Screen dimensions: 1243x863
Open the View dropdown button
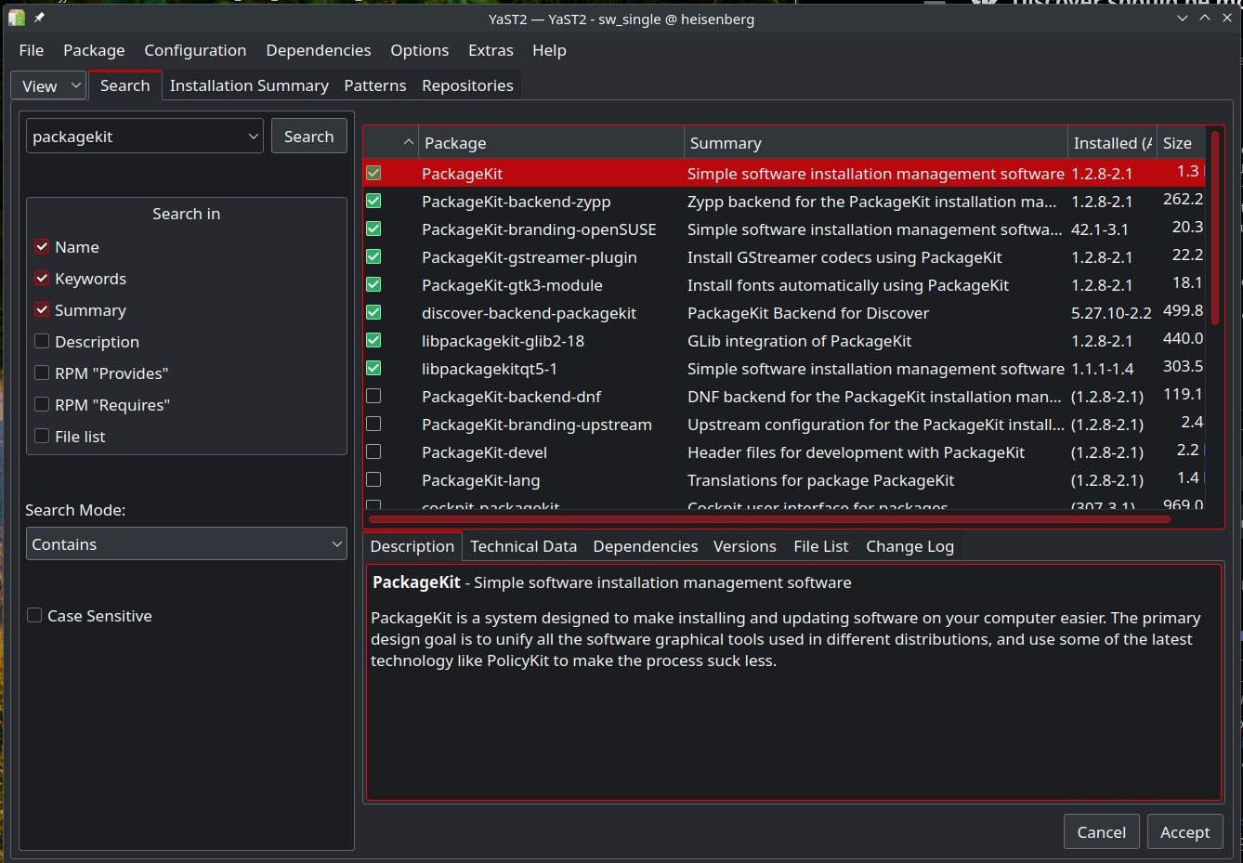coord(48,85)
